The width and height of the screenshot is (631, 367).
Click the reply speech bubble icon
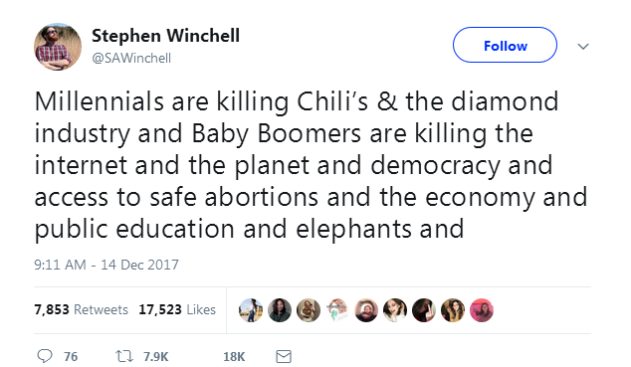pos(45,356)
